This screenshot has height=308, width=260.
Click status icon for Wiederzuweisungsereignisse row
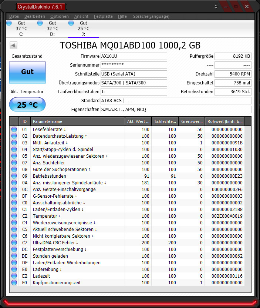point(14,223)
